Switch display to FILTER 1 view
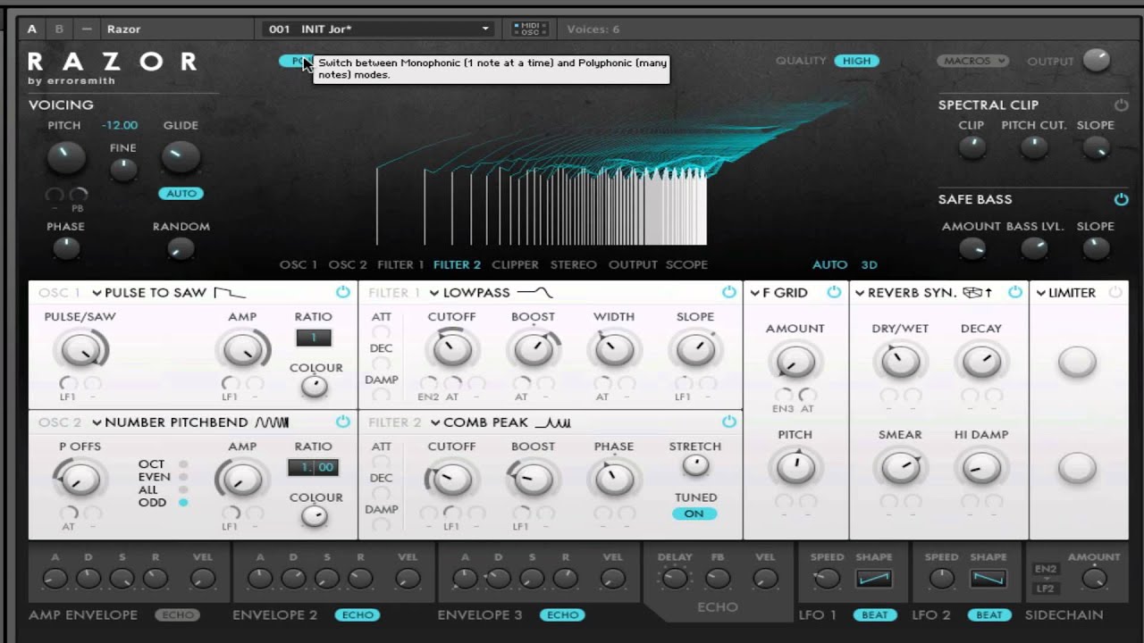Screen dimensions: 1144x643 [400, 264]
